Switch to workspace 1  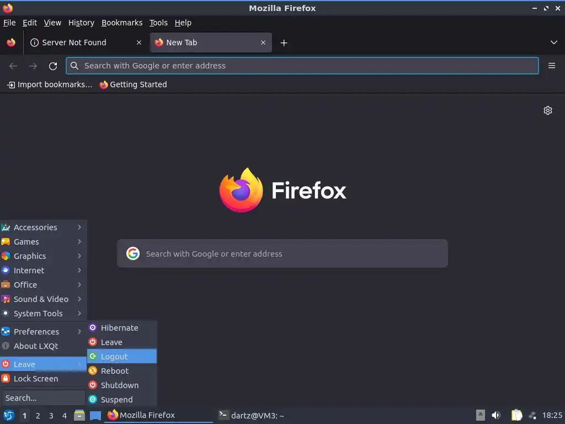(24, 416)
